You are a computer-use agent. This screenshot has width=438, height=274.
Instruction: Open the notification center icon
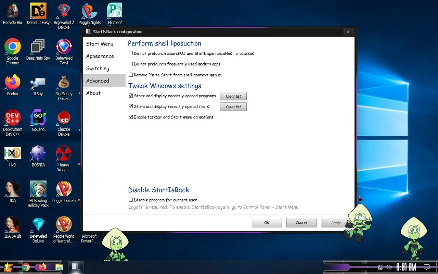[427, 267]
